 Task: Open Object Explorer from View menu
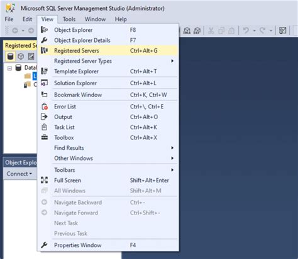pos(108,30)
